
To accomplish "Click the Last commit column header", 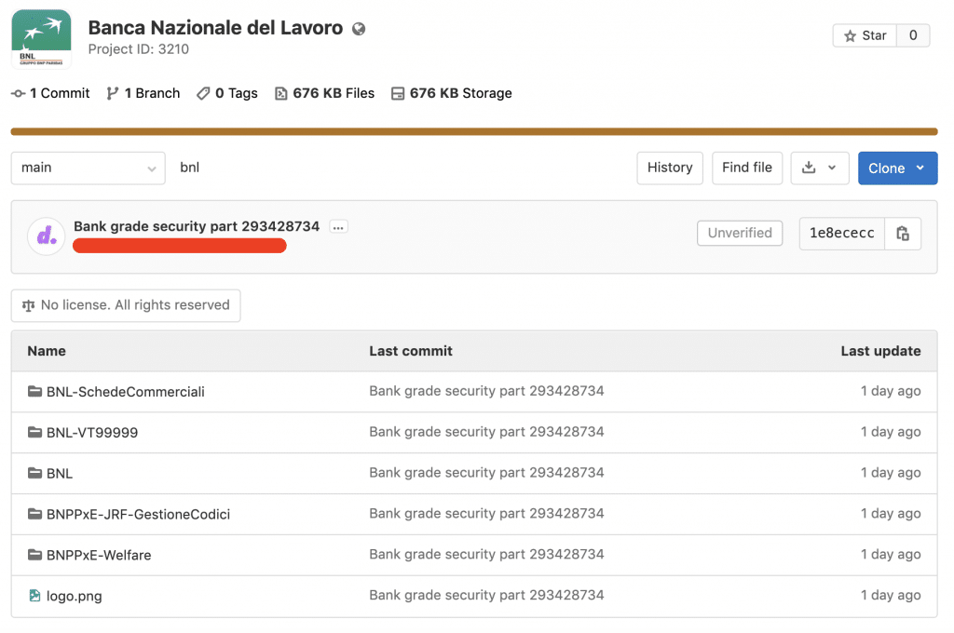I will pos(411,351).
